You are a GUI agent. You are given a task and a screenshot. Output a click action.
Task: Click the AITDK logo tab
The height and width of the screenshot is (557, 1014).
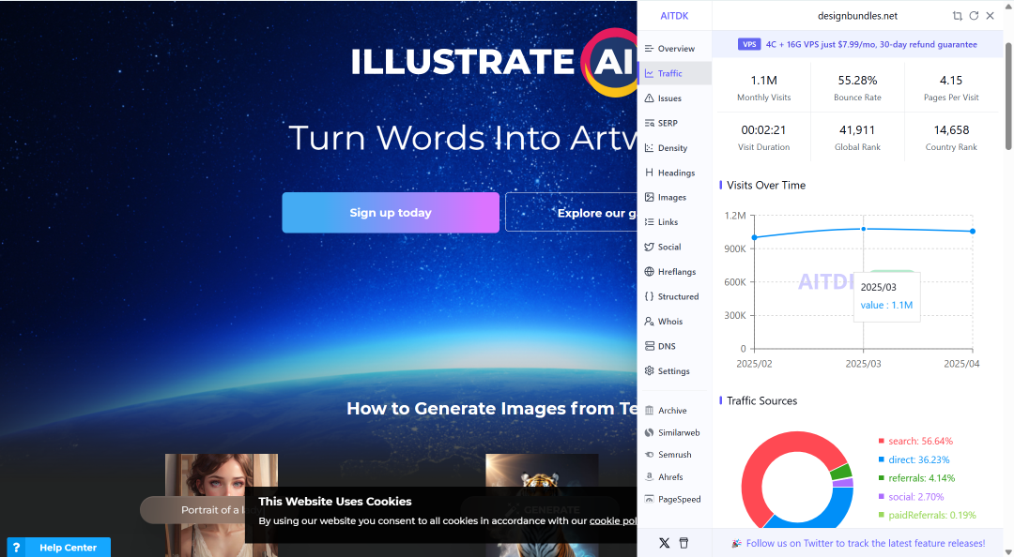click(x=674, y=16)
